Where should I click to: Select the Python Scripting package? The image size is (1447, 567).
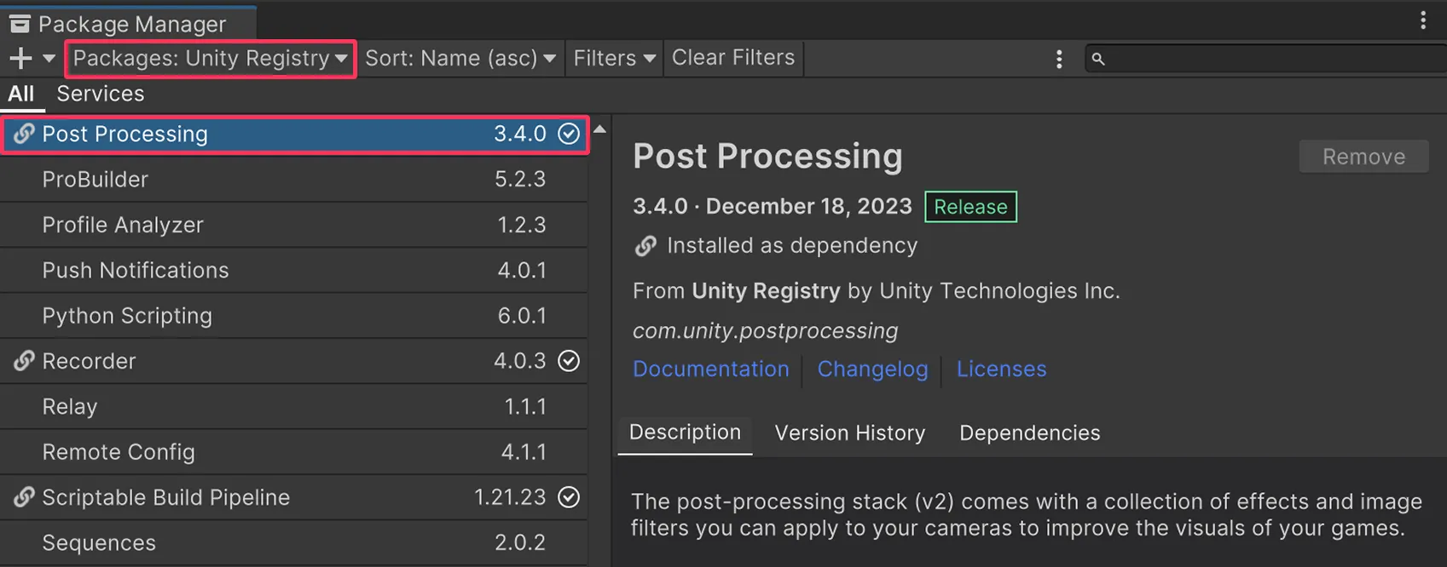[x=294, y=316]
